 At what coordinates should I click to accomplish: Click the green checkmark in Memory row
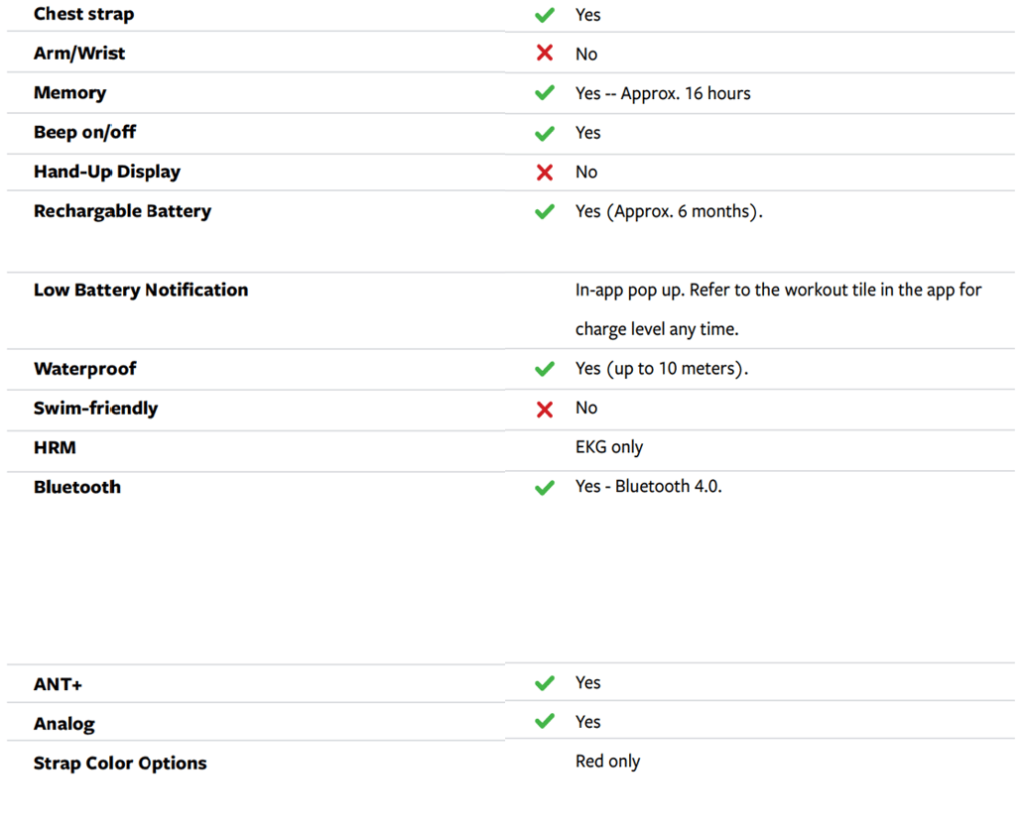(544, 93)
